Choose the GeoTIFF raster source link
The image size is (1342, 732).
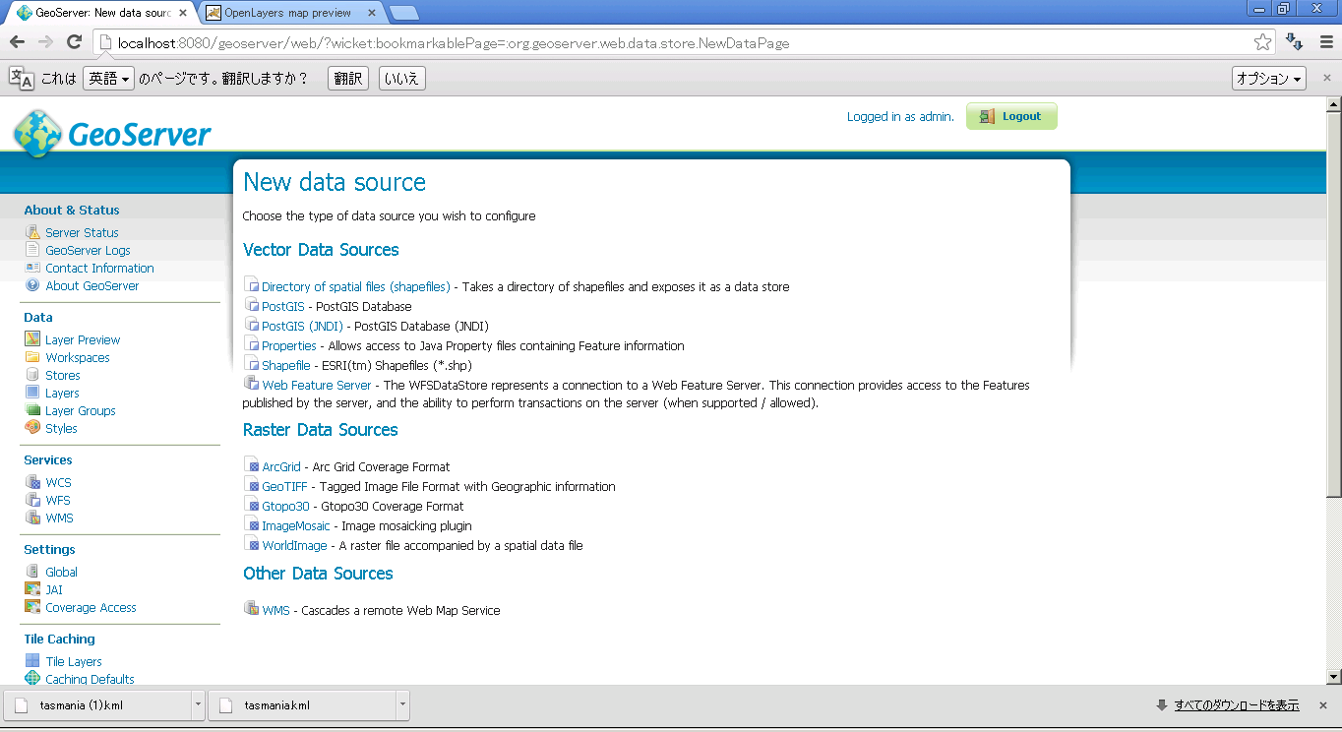point(284,486)
